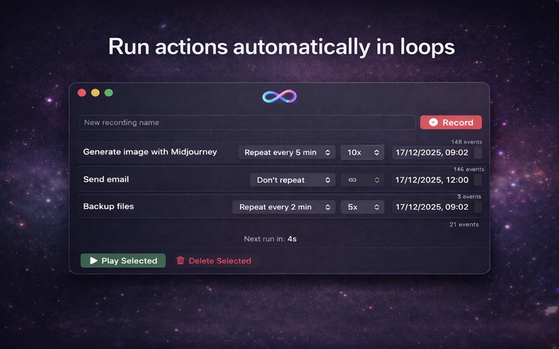Click the New recording name input field
The height and width of the screenshot is (349, 559).
(x=247, y=122)
